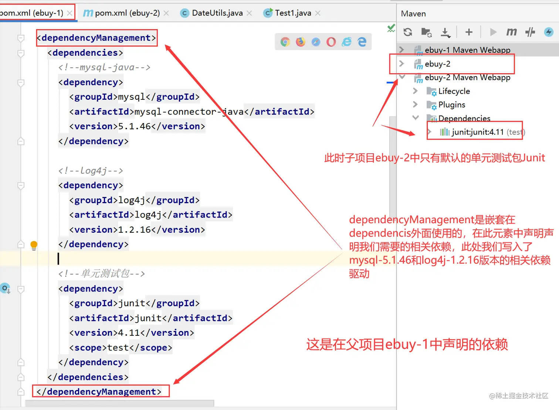The image size is (559, 410).
Task: Click the editor horizontal scrollbar
Action: (119, 403)
